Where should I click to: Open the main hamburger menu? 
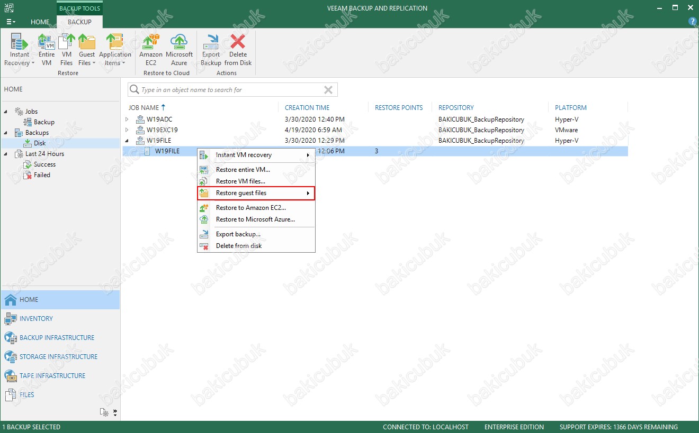click(x=11, y=22)
